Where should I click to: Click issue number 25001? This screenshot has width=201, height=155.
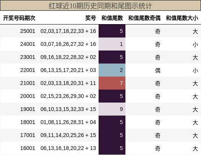[x=28, y=31]
